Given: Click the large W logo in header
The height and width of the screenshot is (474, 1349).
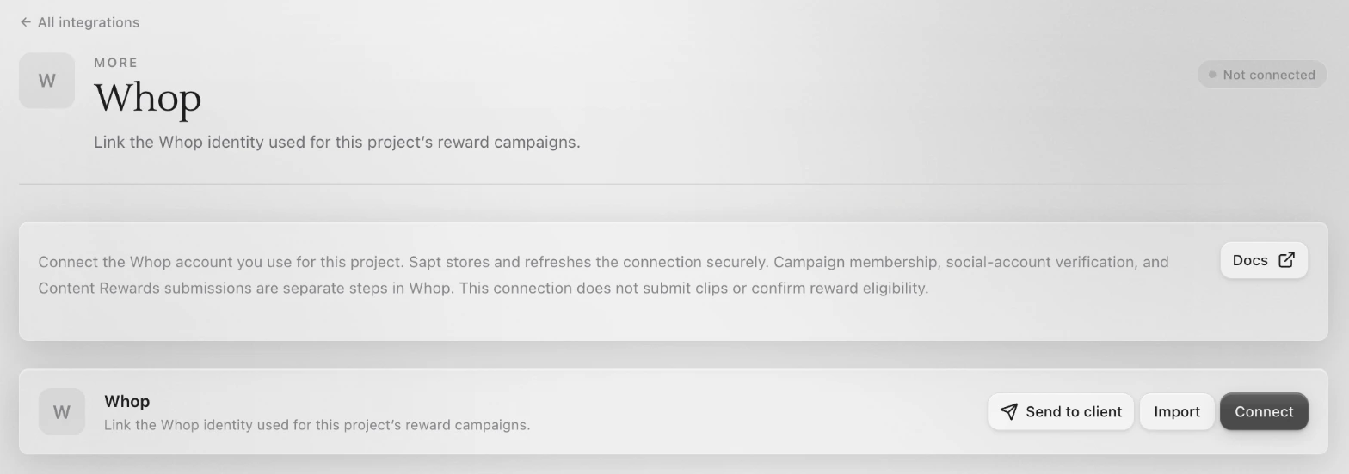Looking at the screenshot, I should 47,81.
